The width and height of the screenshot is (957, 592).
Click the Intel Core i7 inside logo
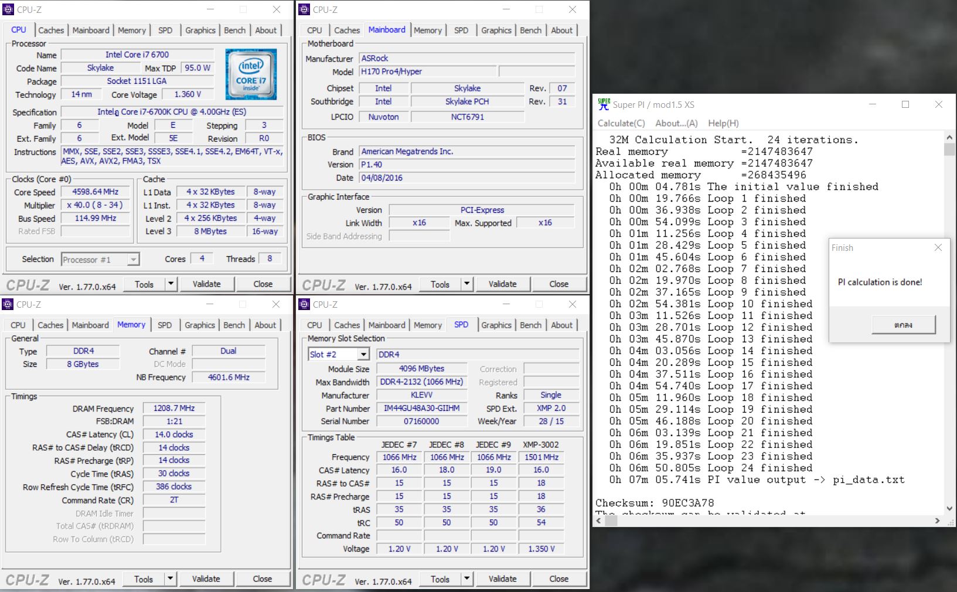pos(251,74)
